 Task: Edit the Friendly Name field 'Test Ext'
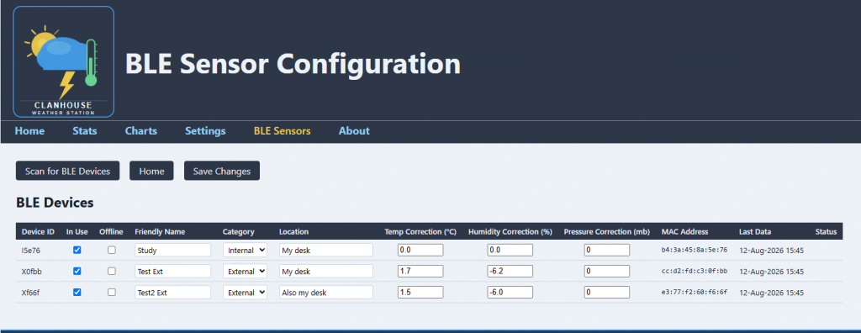click(173, 271)
